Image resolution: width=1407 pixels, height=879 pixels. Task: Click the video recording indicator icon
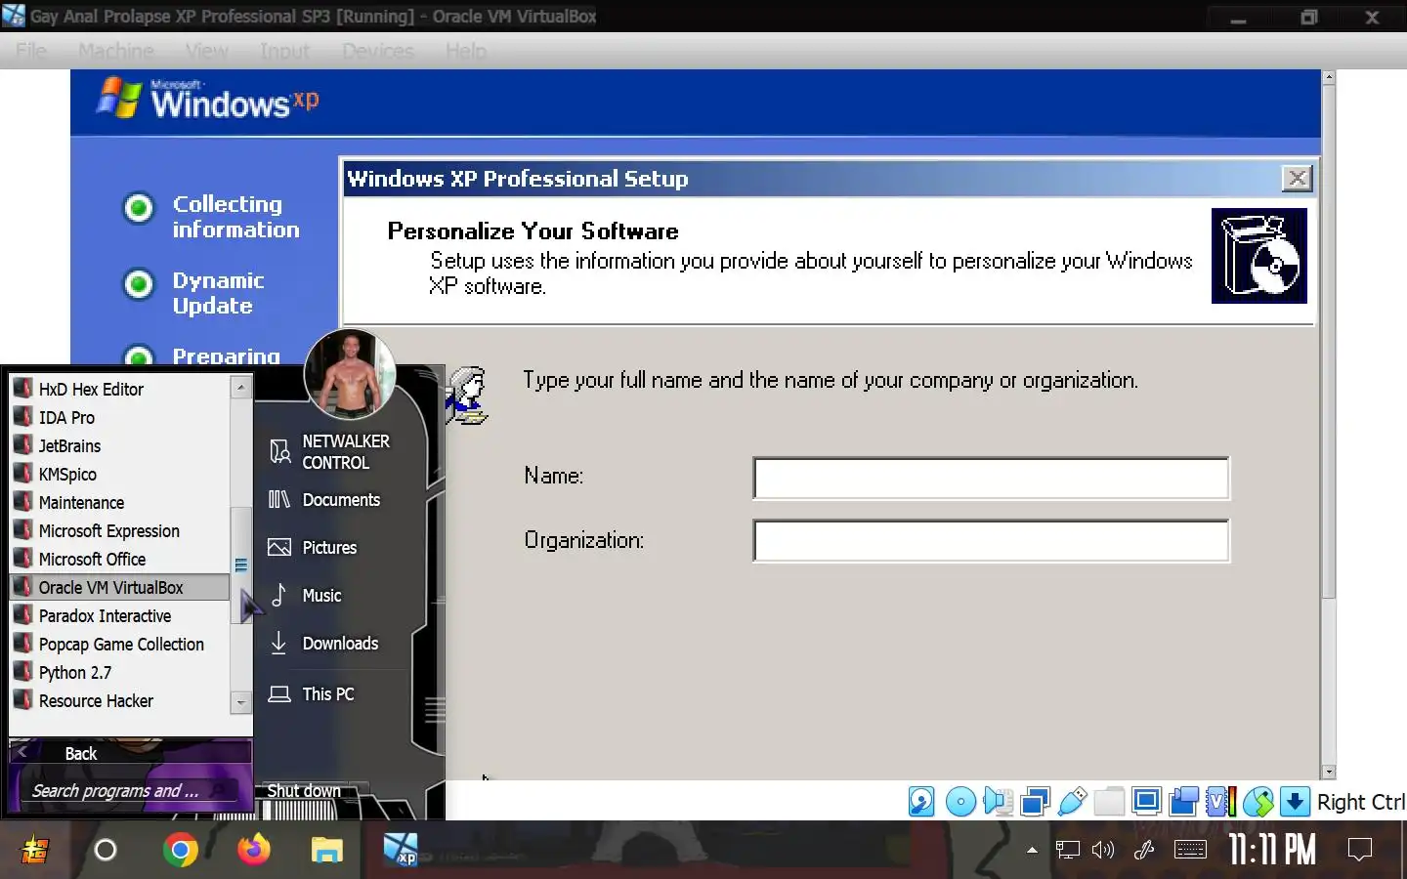[1183, 802]
